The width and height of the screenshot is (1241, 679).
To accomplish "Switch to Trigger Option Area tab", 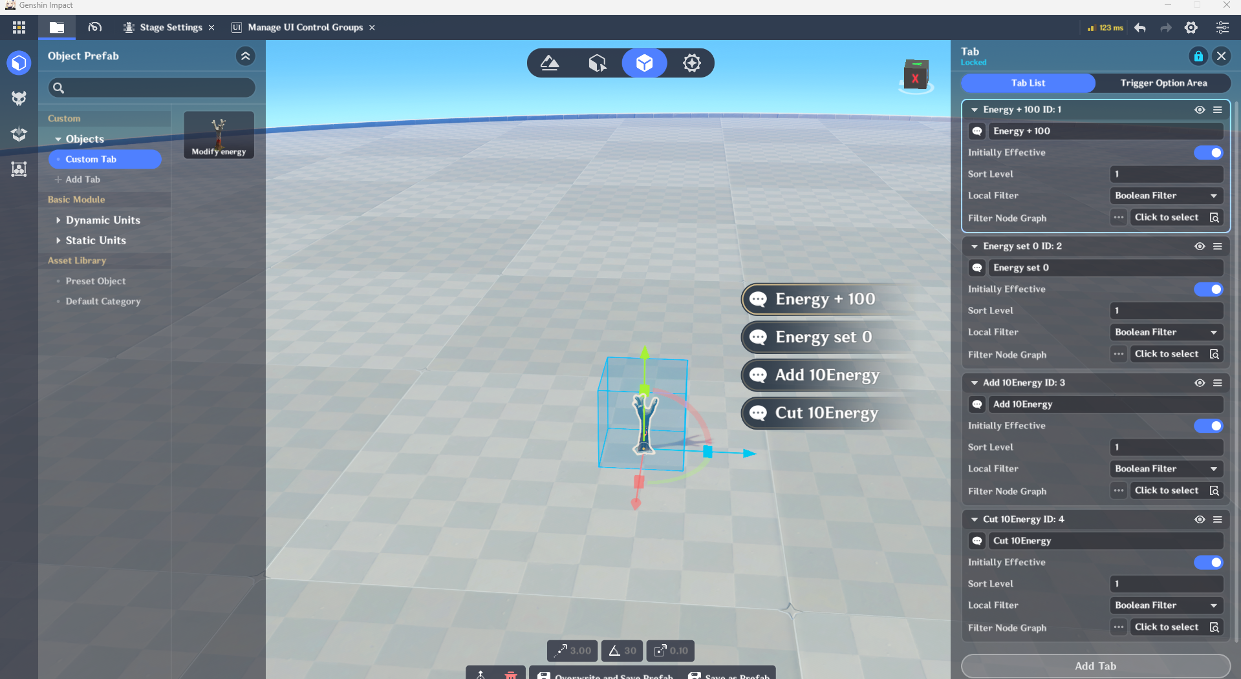I will click(1163, 83).
